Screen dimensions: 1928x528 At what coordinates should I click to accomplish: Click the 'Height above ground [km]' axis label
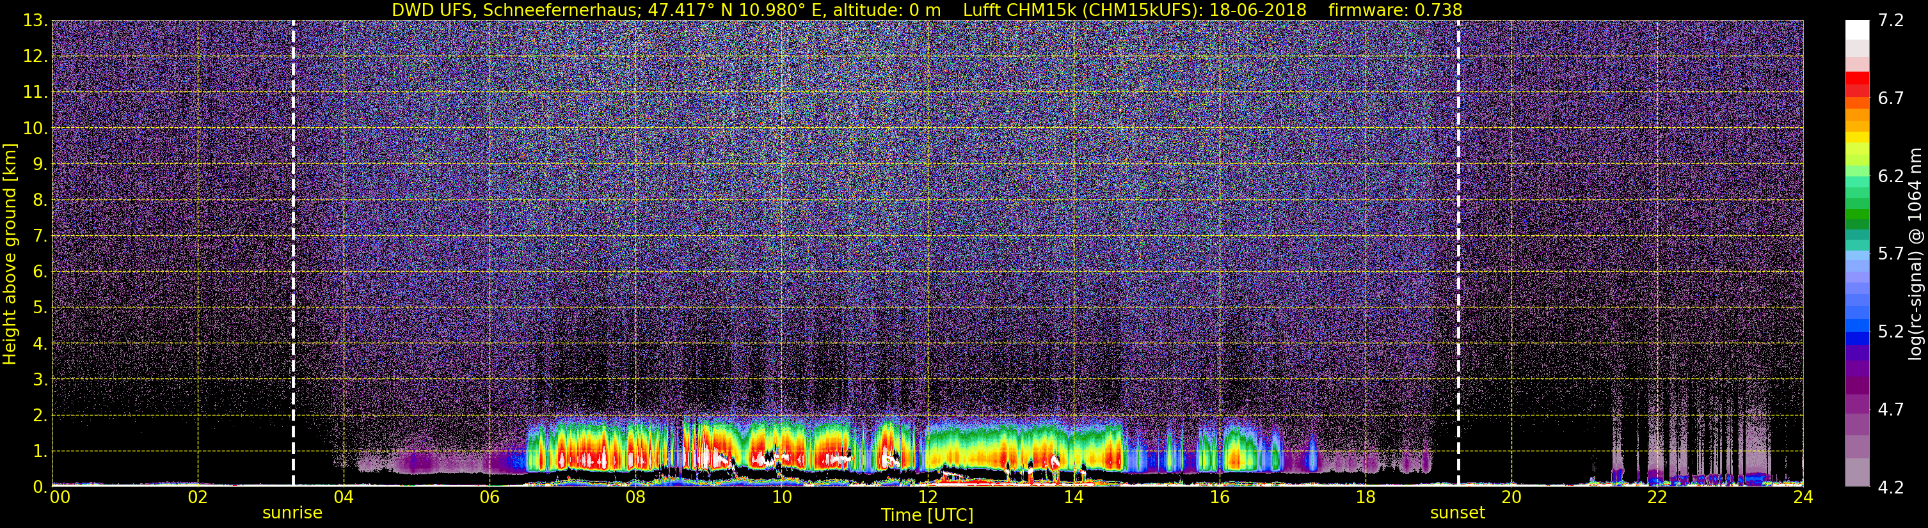[10, 254]
